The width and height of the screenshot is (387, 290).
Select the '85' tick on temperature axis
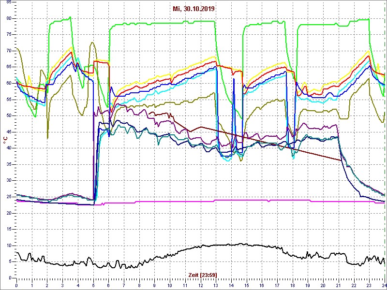pyautogui.click(x=9, y=2)
